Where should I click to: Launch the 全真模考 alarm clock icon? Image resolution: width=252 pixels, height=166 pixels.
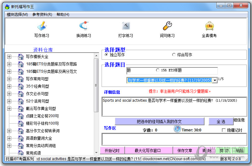click(x=209, y=26)
